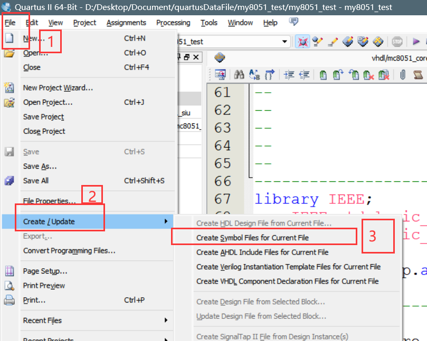The image size is (427, 341).
Task: Click the Find binoculars icon
Action: 239,74
